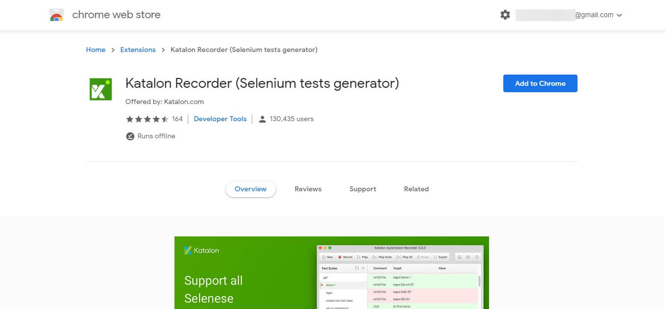
Task: Go to the Home breadcrumb link
Action: (95, 50)
